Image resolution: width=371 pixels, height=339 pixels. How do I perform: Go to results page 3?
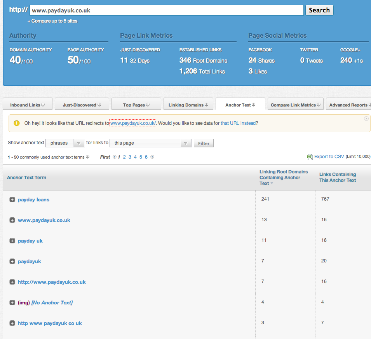(x=130, y=157)
